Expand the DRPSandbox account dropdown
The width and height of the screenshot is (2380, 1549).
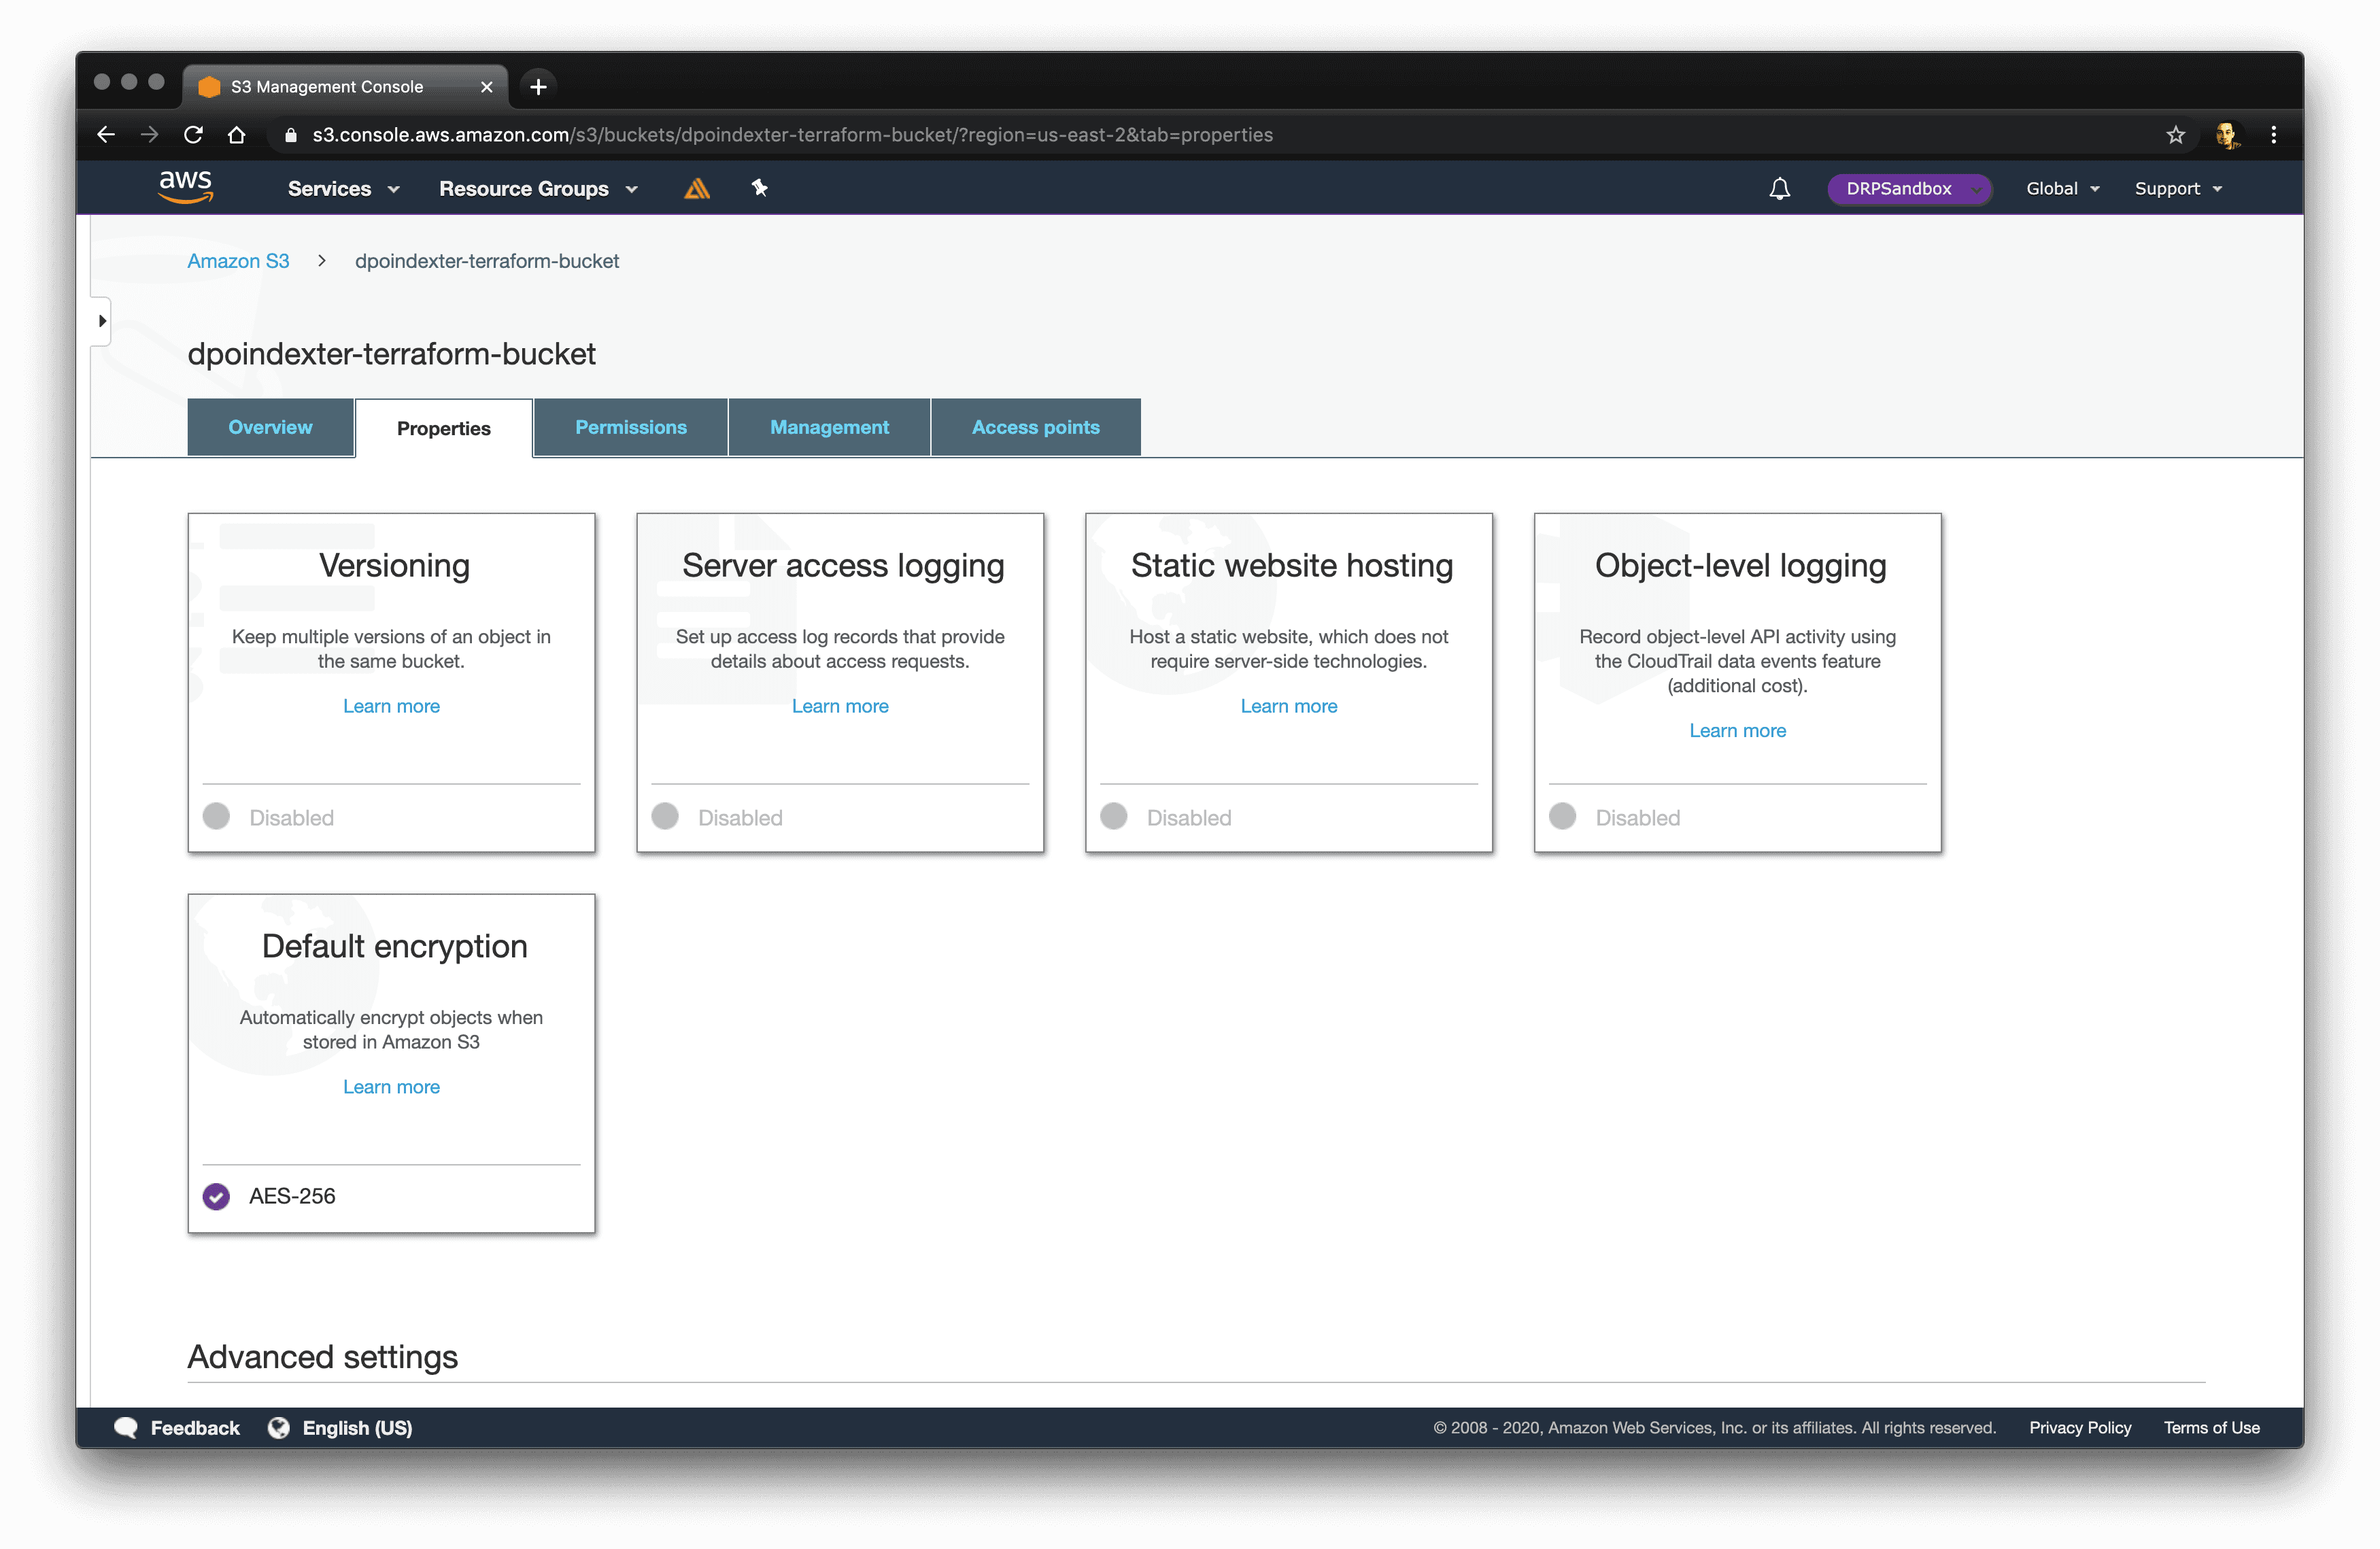point(1908,189)
